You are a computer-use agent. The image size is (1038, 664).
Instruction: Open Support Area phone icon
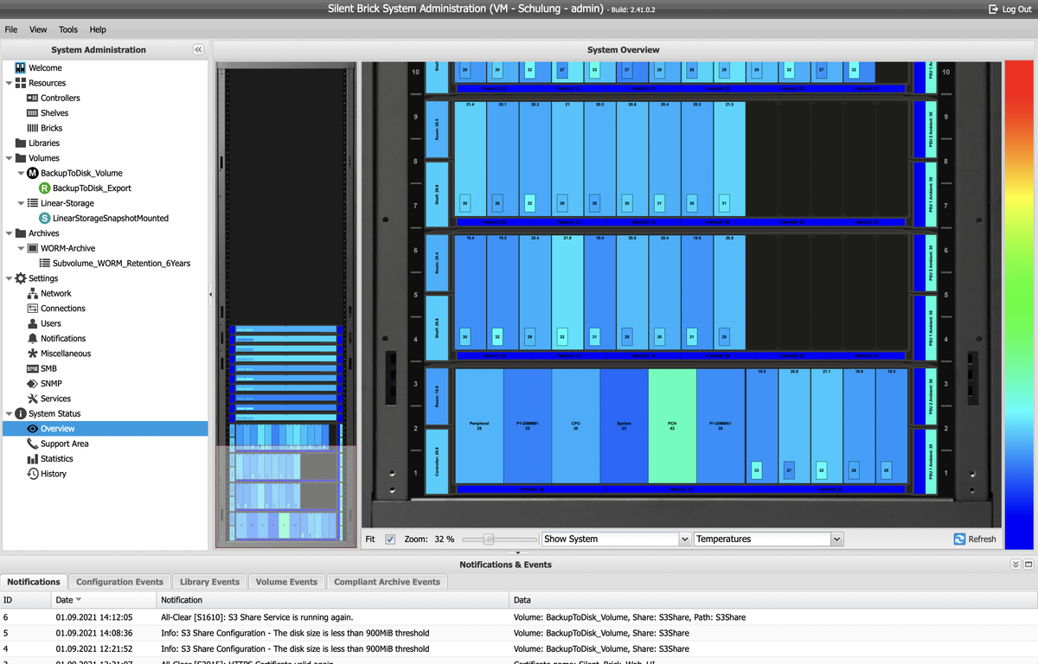tap(33, 444)
